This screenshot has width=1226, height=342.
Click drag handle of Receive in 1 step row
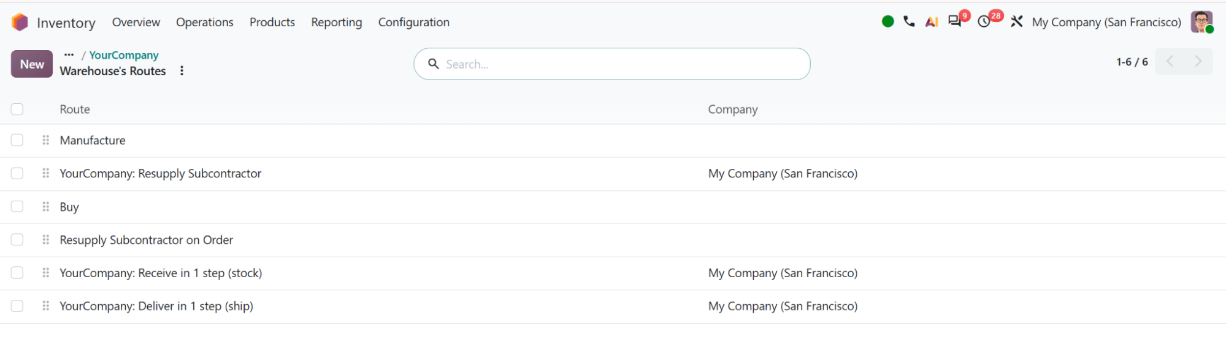coord(45,273)
